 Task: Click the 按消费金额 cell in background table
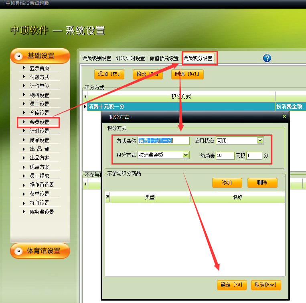click(290, 106)
